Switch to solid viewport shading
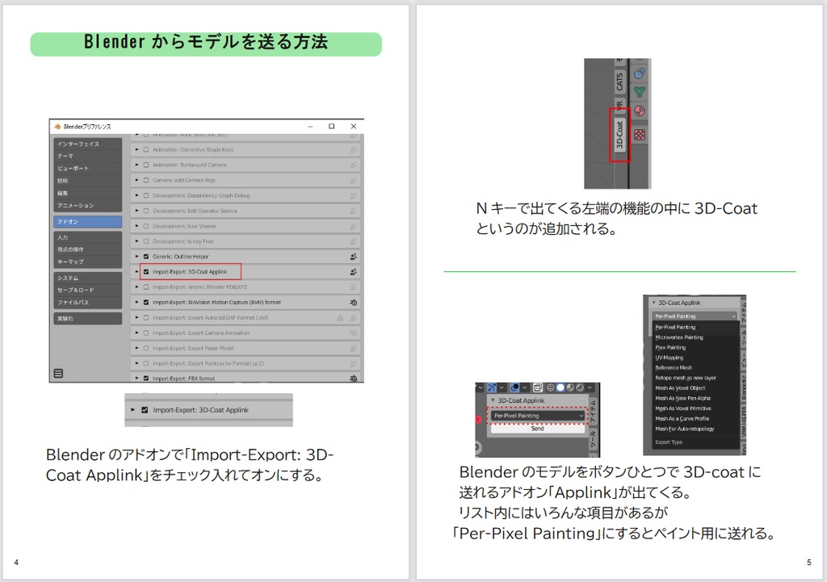 tap(560, 387)
